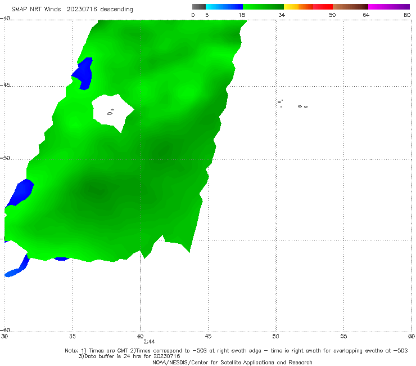The image size is (416, 366).
Task: Click the note line starting 'Note: 1) Times are GMT'
Action: pos(236,351)
